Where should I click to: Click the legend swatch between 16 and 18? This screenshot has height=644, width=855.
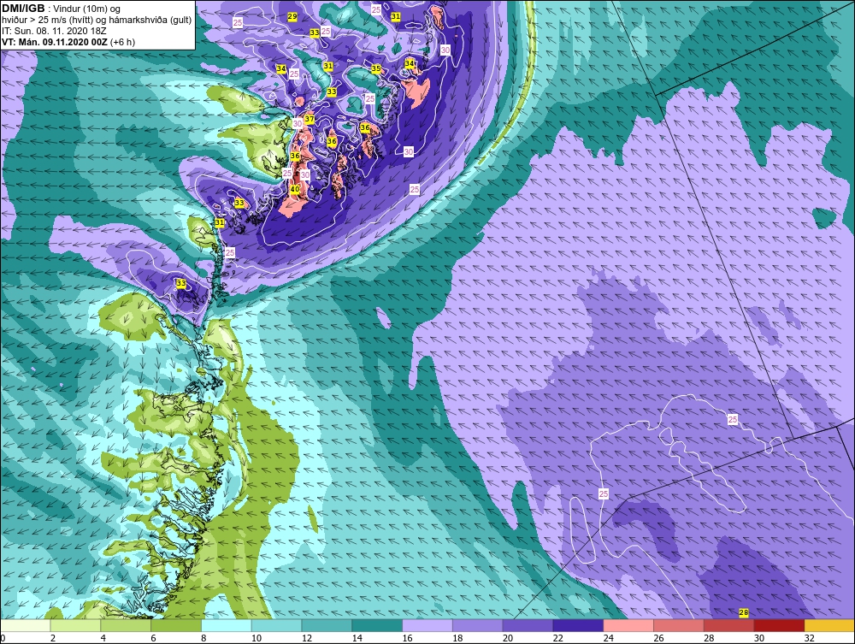tap(427, 625)
